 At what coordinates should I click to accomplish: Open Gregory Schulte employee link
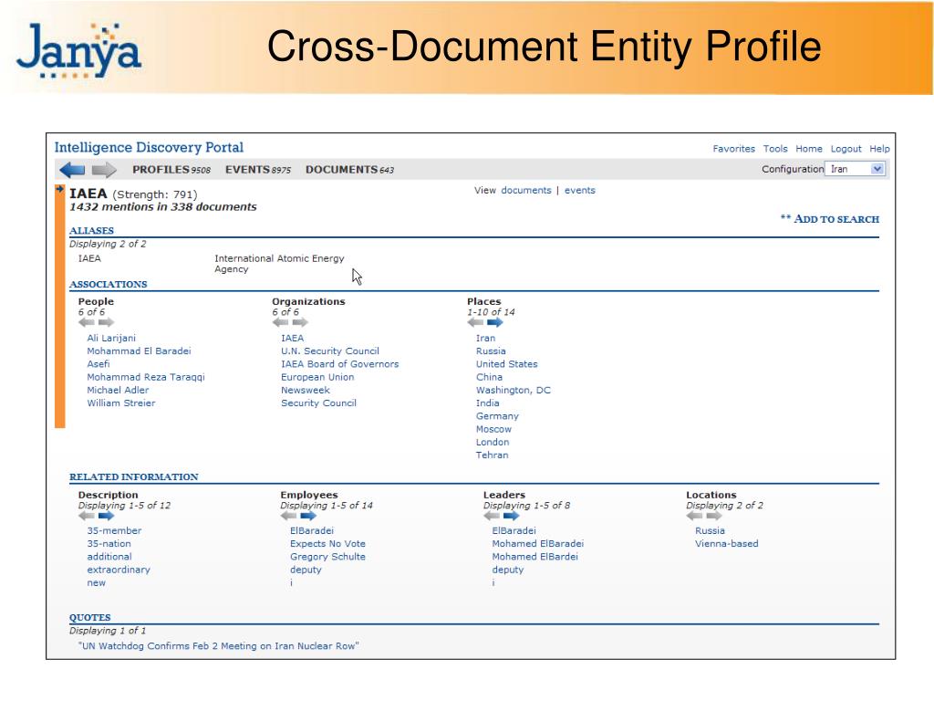tap(327, 557)
